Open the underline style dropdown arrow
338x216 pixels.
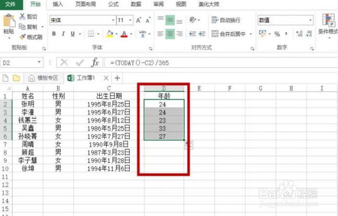pos(80,34)
